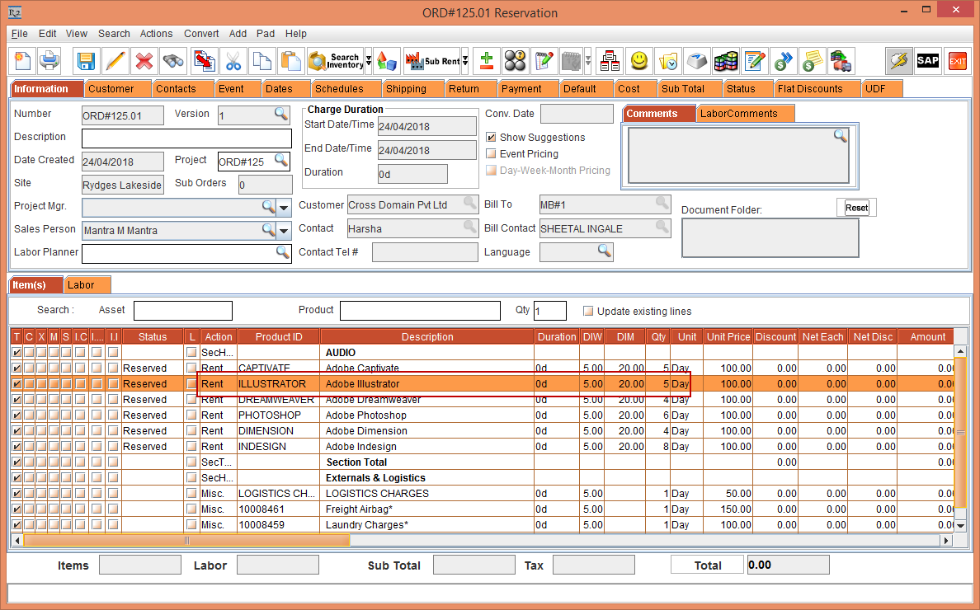Click the Reset button
Viewport: 980px width, 610px height.
tap(856, 208)
